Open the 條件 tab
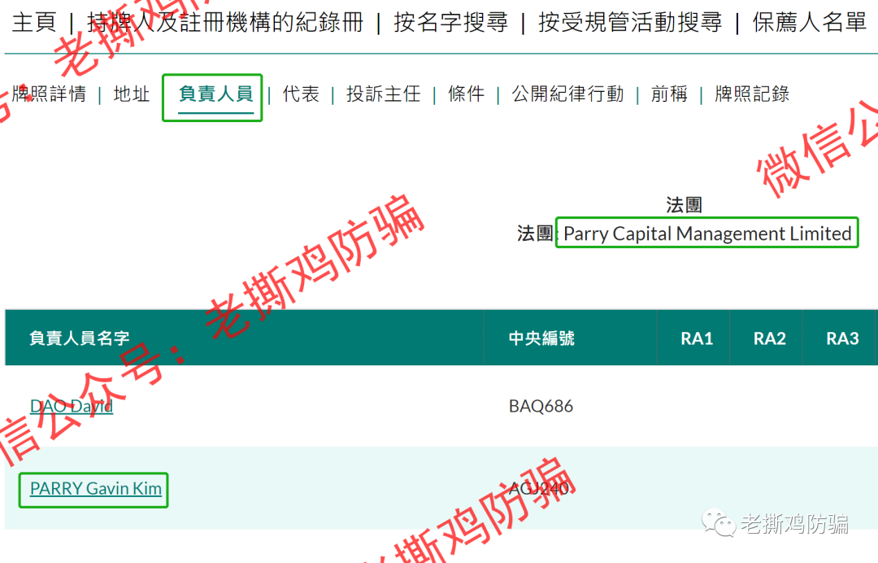The height and width of the screenshot is (563, 878). click(466, 94)
